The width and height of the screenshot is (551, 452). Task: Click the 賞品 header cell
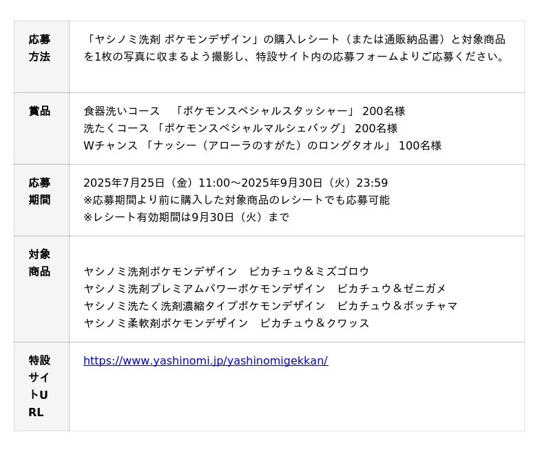[x=39, y=112]
